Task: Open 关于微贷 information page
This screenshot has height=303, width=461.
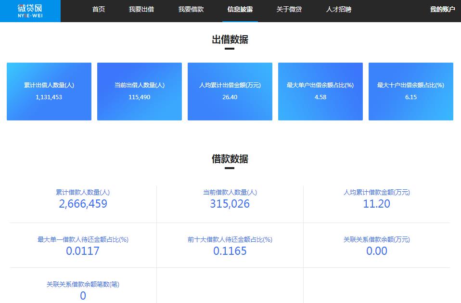Action: (x=288, y=9)
